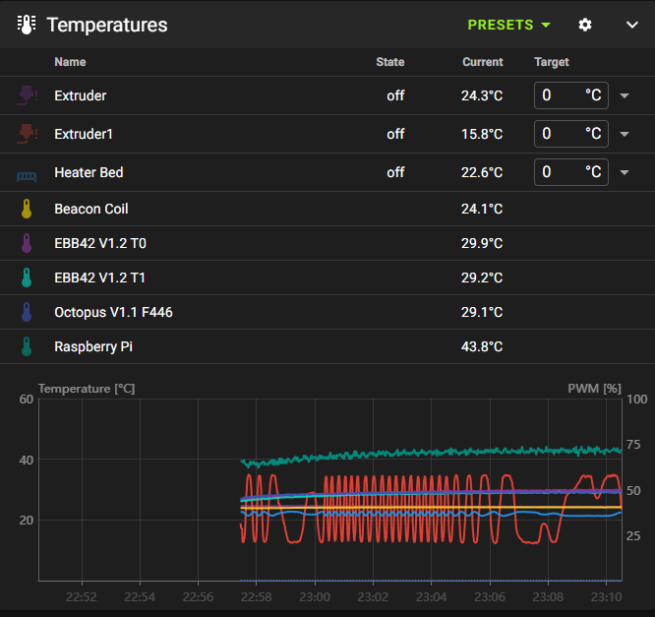Open the PRESETS dropdown menu

(508, 25)
